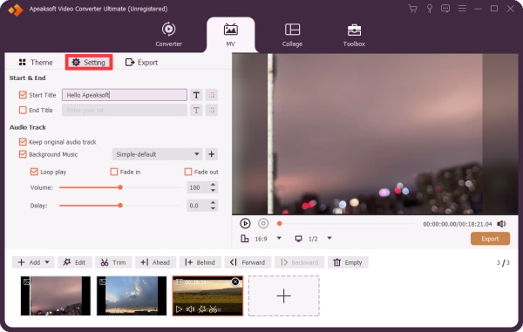The height and width of the screenshot is (332, 523).
Task: Click the Forward button
Action: point(248,262)
